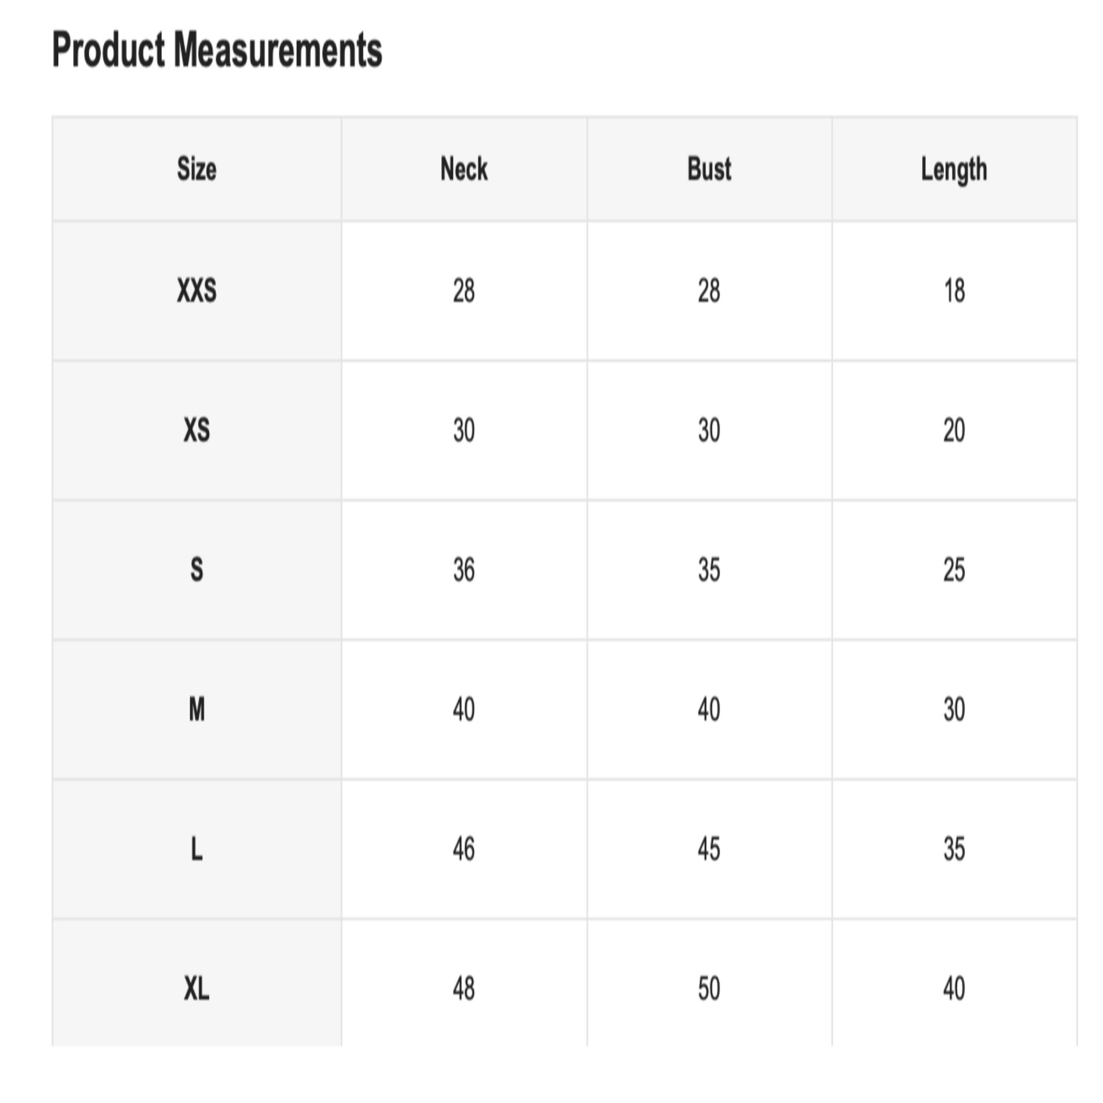Click the Neck value 36 for size S

(464, 570)
